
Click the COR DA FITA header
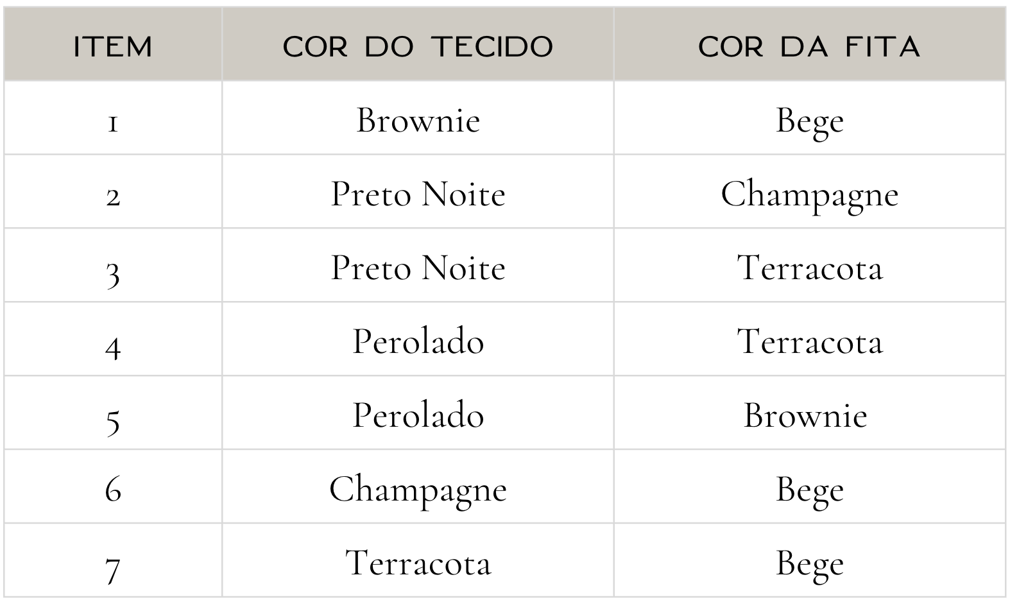pyautogui.click(x=809, y=46)
